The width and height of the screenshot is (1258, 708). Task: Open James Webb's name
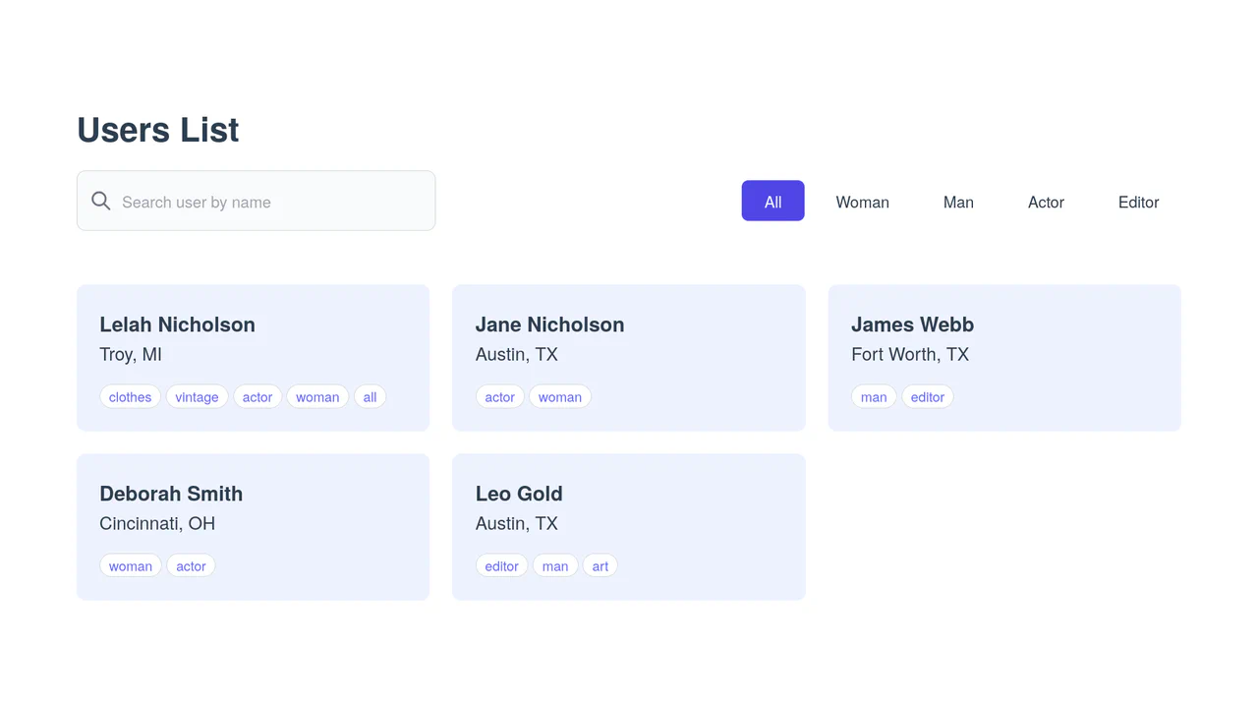click(x=912, y=324)
